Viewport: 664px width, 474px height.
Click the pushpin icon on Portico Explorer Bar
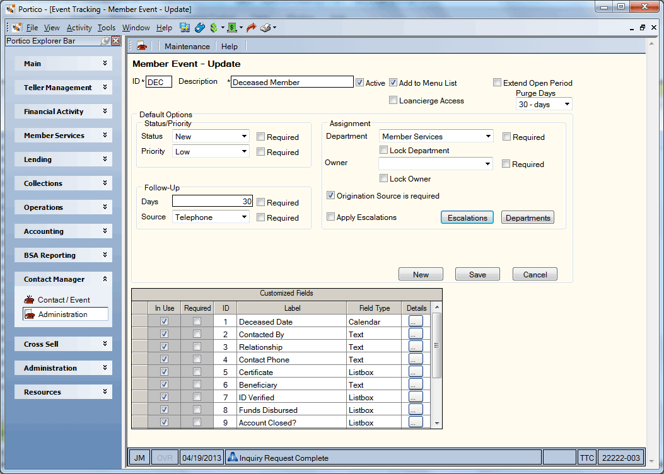[105, 40]
